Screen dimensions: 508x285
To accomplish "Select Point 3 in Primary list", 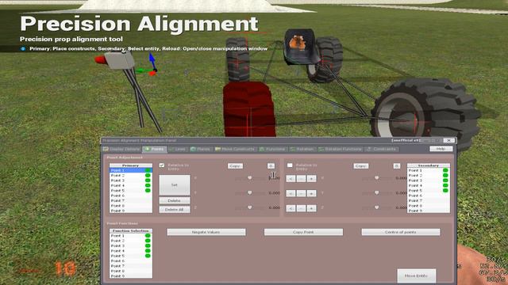I will pos(131,180).
